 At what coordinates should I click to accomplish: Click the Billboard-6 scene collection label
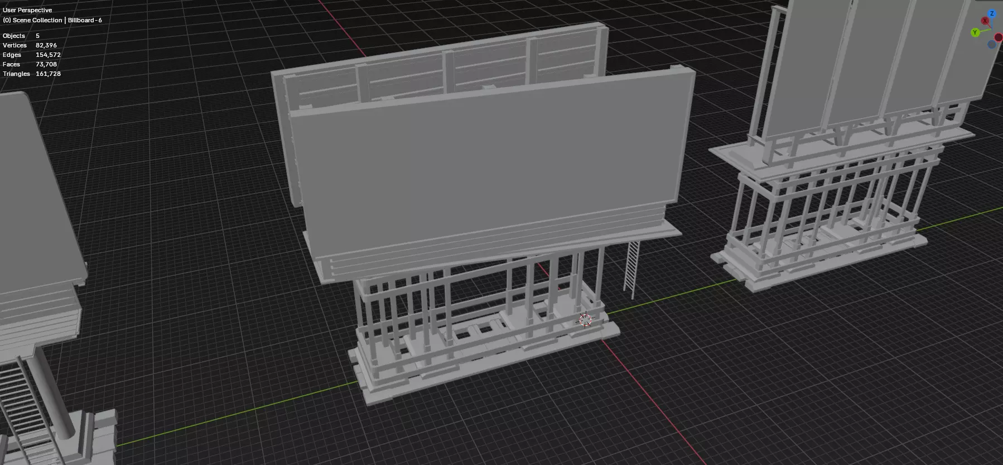pos(85,20)
